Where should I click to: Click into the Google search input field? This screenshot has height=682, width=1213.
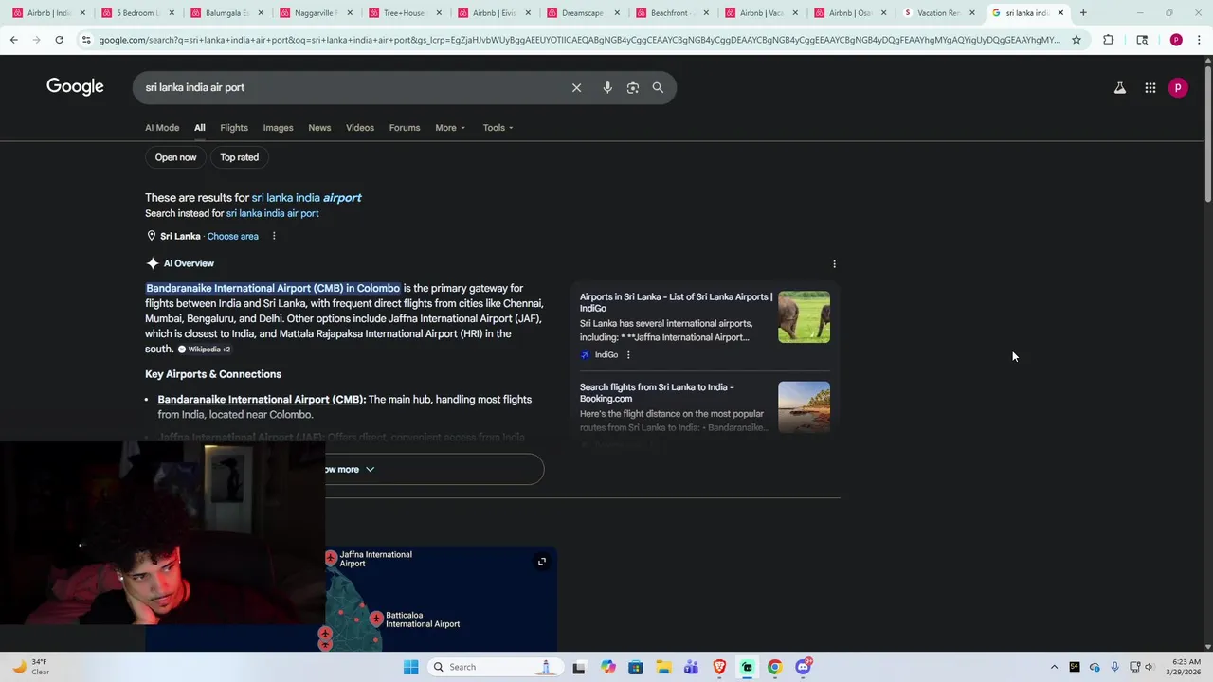351,87
